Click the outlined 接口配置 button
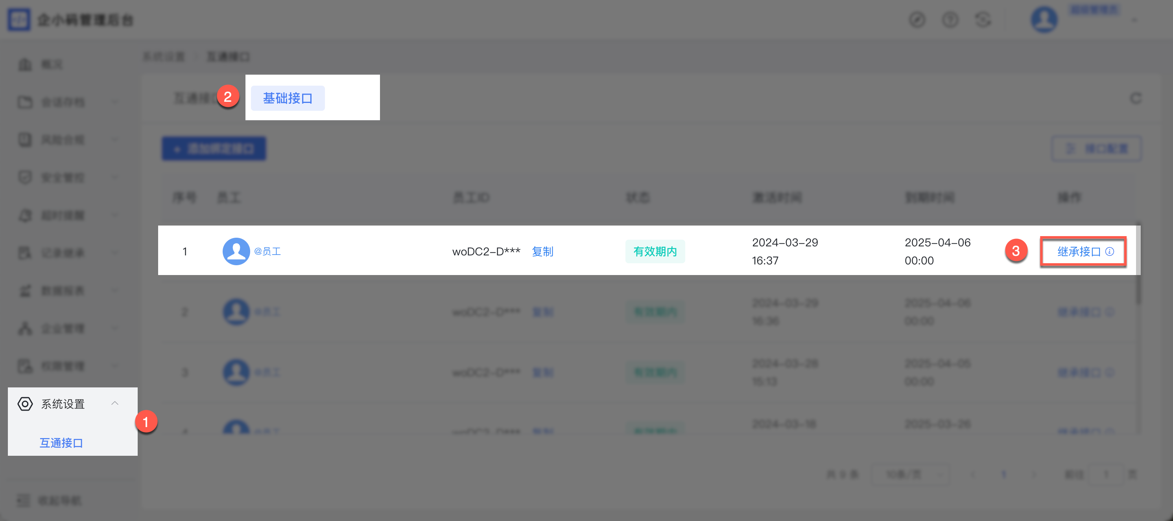 click(x=1096, y=149)
